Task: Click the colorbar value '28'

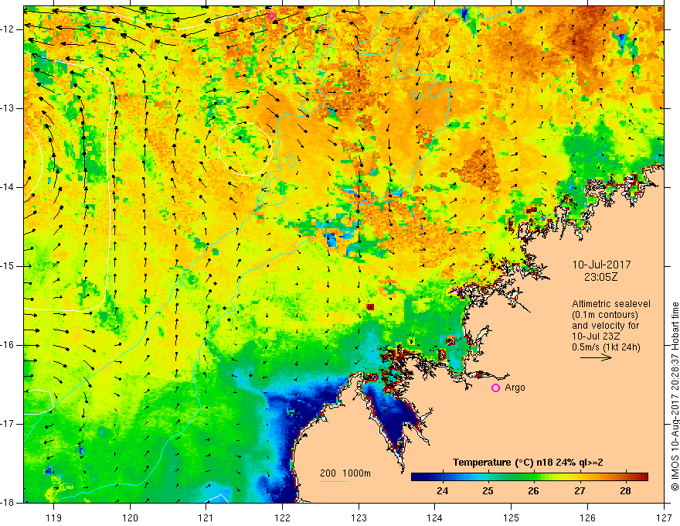Action: [x=625, y=491]
